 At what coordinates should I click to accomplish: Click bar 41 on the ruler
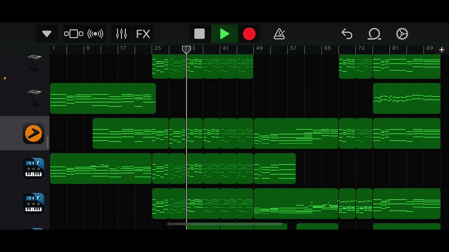pyautogui.click(x=225, y=48)
